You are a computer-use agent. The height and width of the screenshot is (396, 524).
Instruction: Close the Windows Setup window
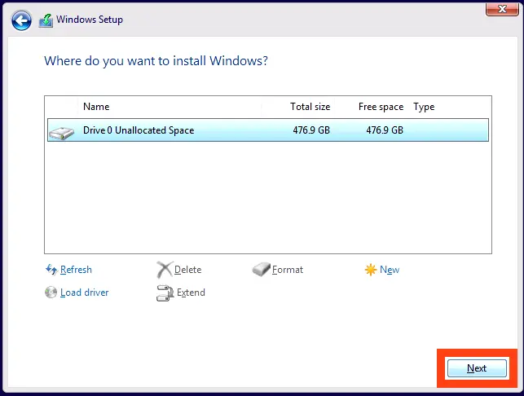pyautogui.click(x=502, y=9)
